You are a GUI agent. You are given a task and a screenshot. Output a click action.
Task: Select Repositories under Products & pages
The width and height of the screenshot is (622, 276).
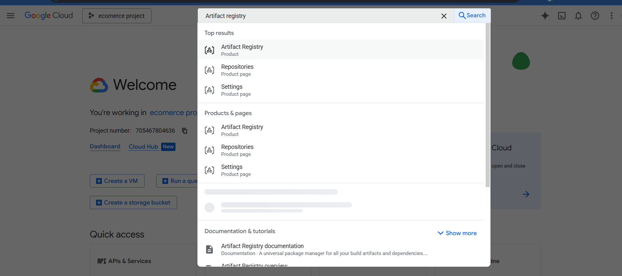pyautogui.click(x=237, y=150)
